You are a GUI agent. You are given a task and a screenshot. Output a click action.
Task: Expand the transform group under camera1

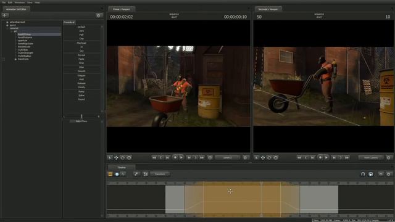click(15, 59)
